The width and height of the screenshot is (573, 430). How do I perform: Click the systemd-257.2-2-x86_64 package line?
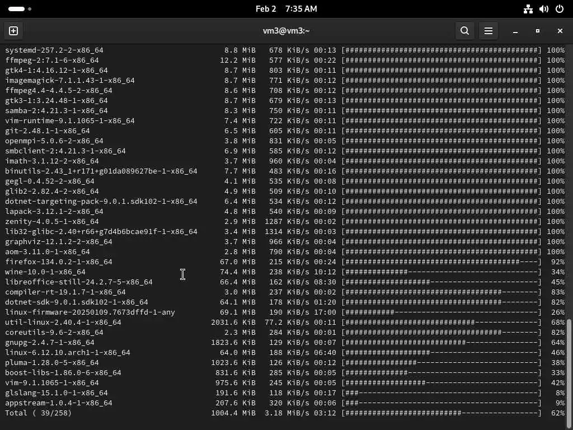[285, 50]
